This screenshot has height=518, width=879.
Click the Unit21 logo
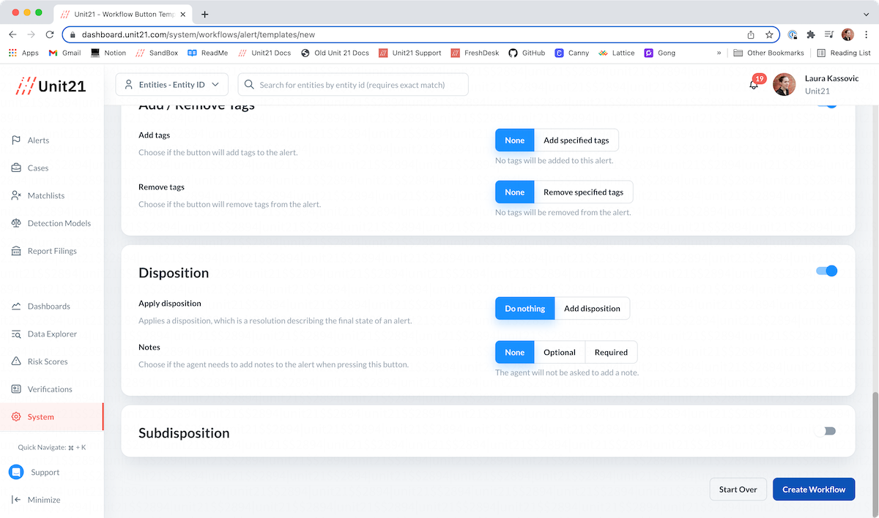51,86
